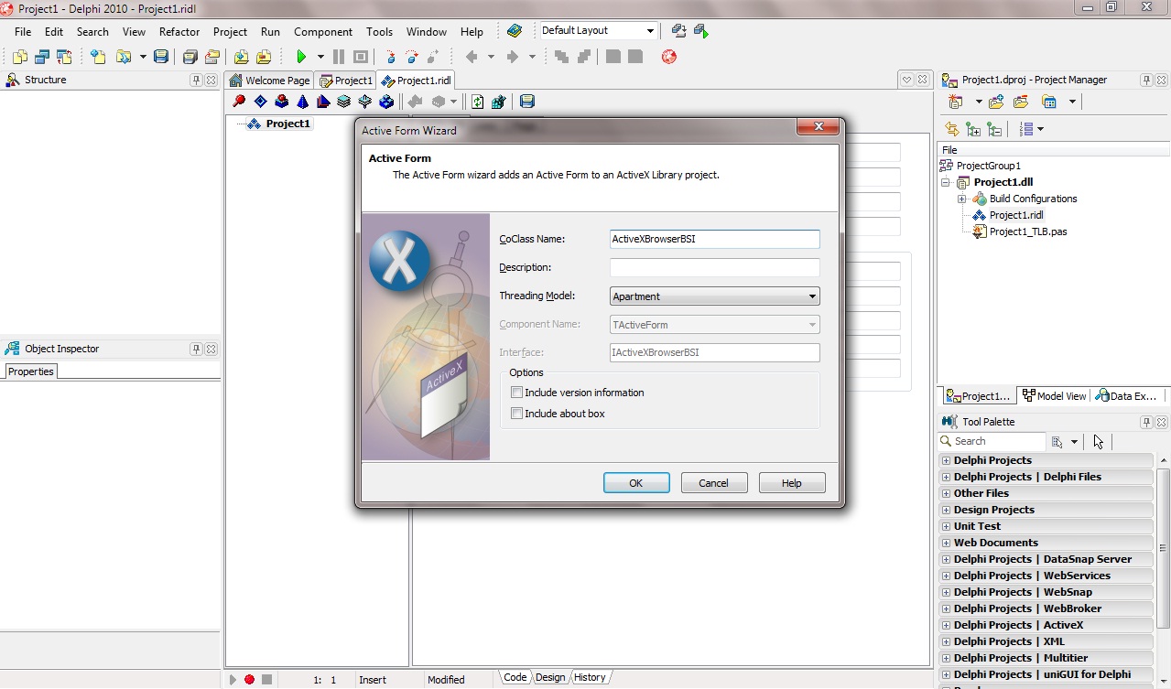This screenshot has width=1171, height=689.
Task: Click the red globe web icon in toolbar
Action: pos(669,57)
